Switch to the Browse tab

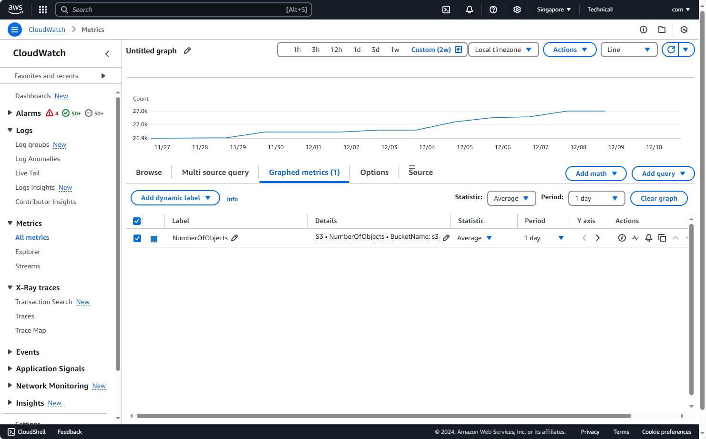[x=149, y=173]
